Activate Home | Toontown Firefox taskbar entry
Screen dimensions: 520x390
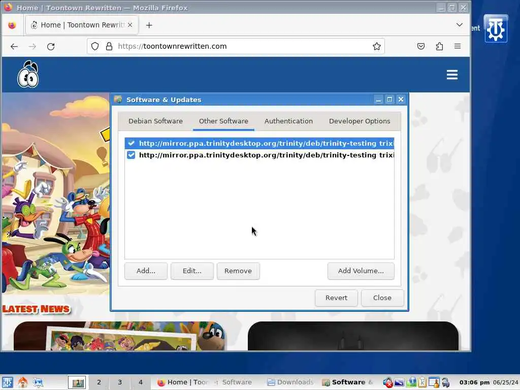[x=182, y=382]
